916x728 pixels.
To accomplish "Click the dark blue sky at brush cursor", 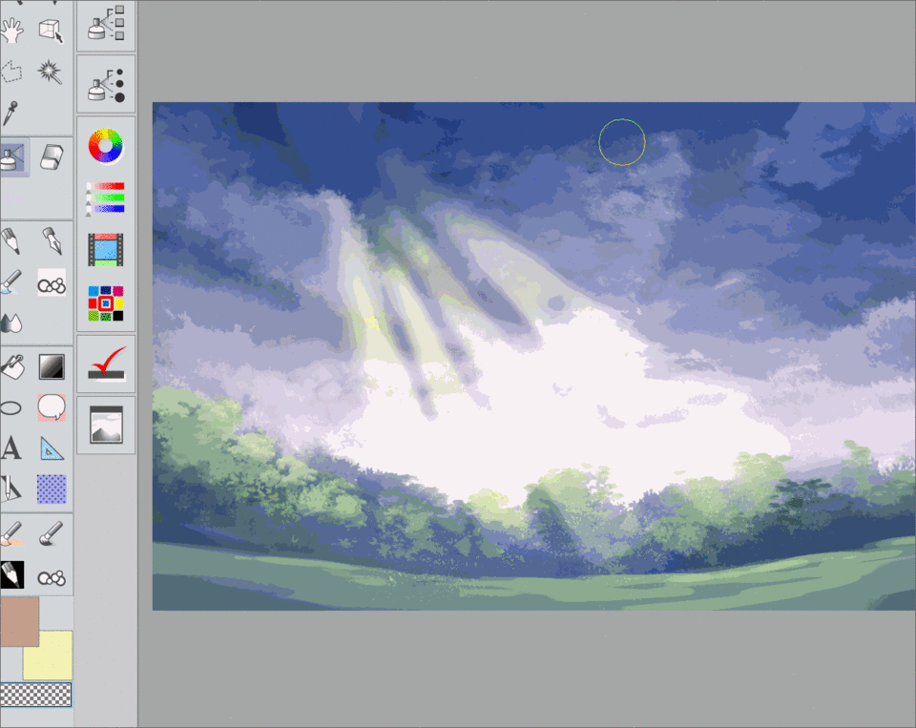I will [622, 142].
